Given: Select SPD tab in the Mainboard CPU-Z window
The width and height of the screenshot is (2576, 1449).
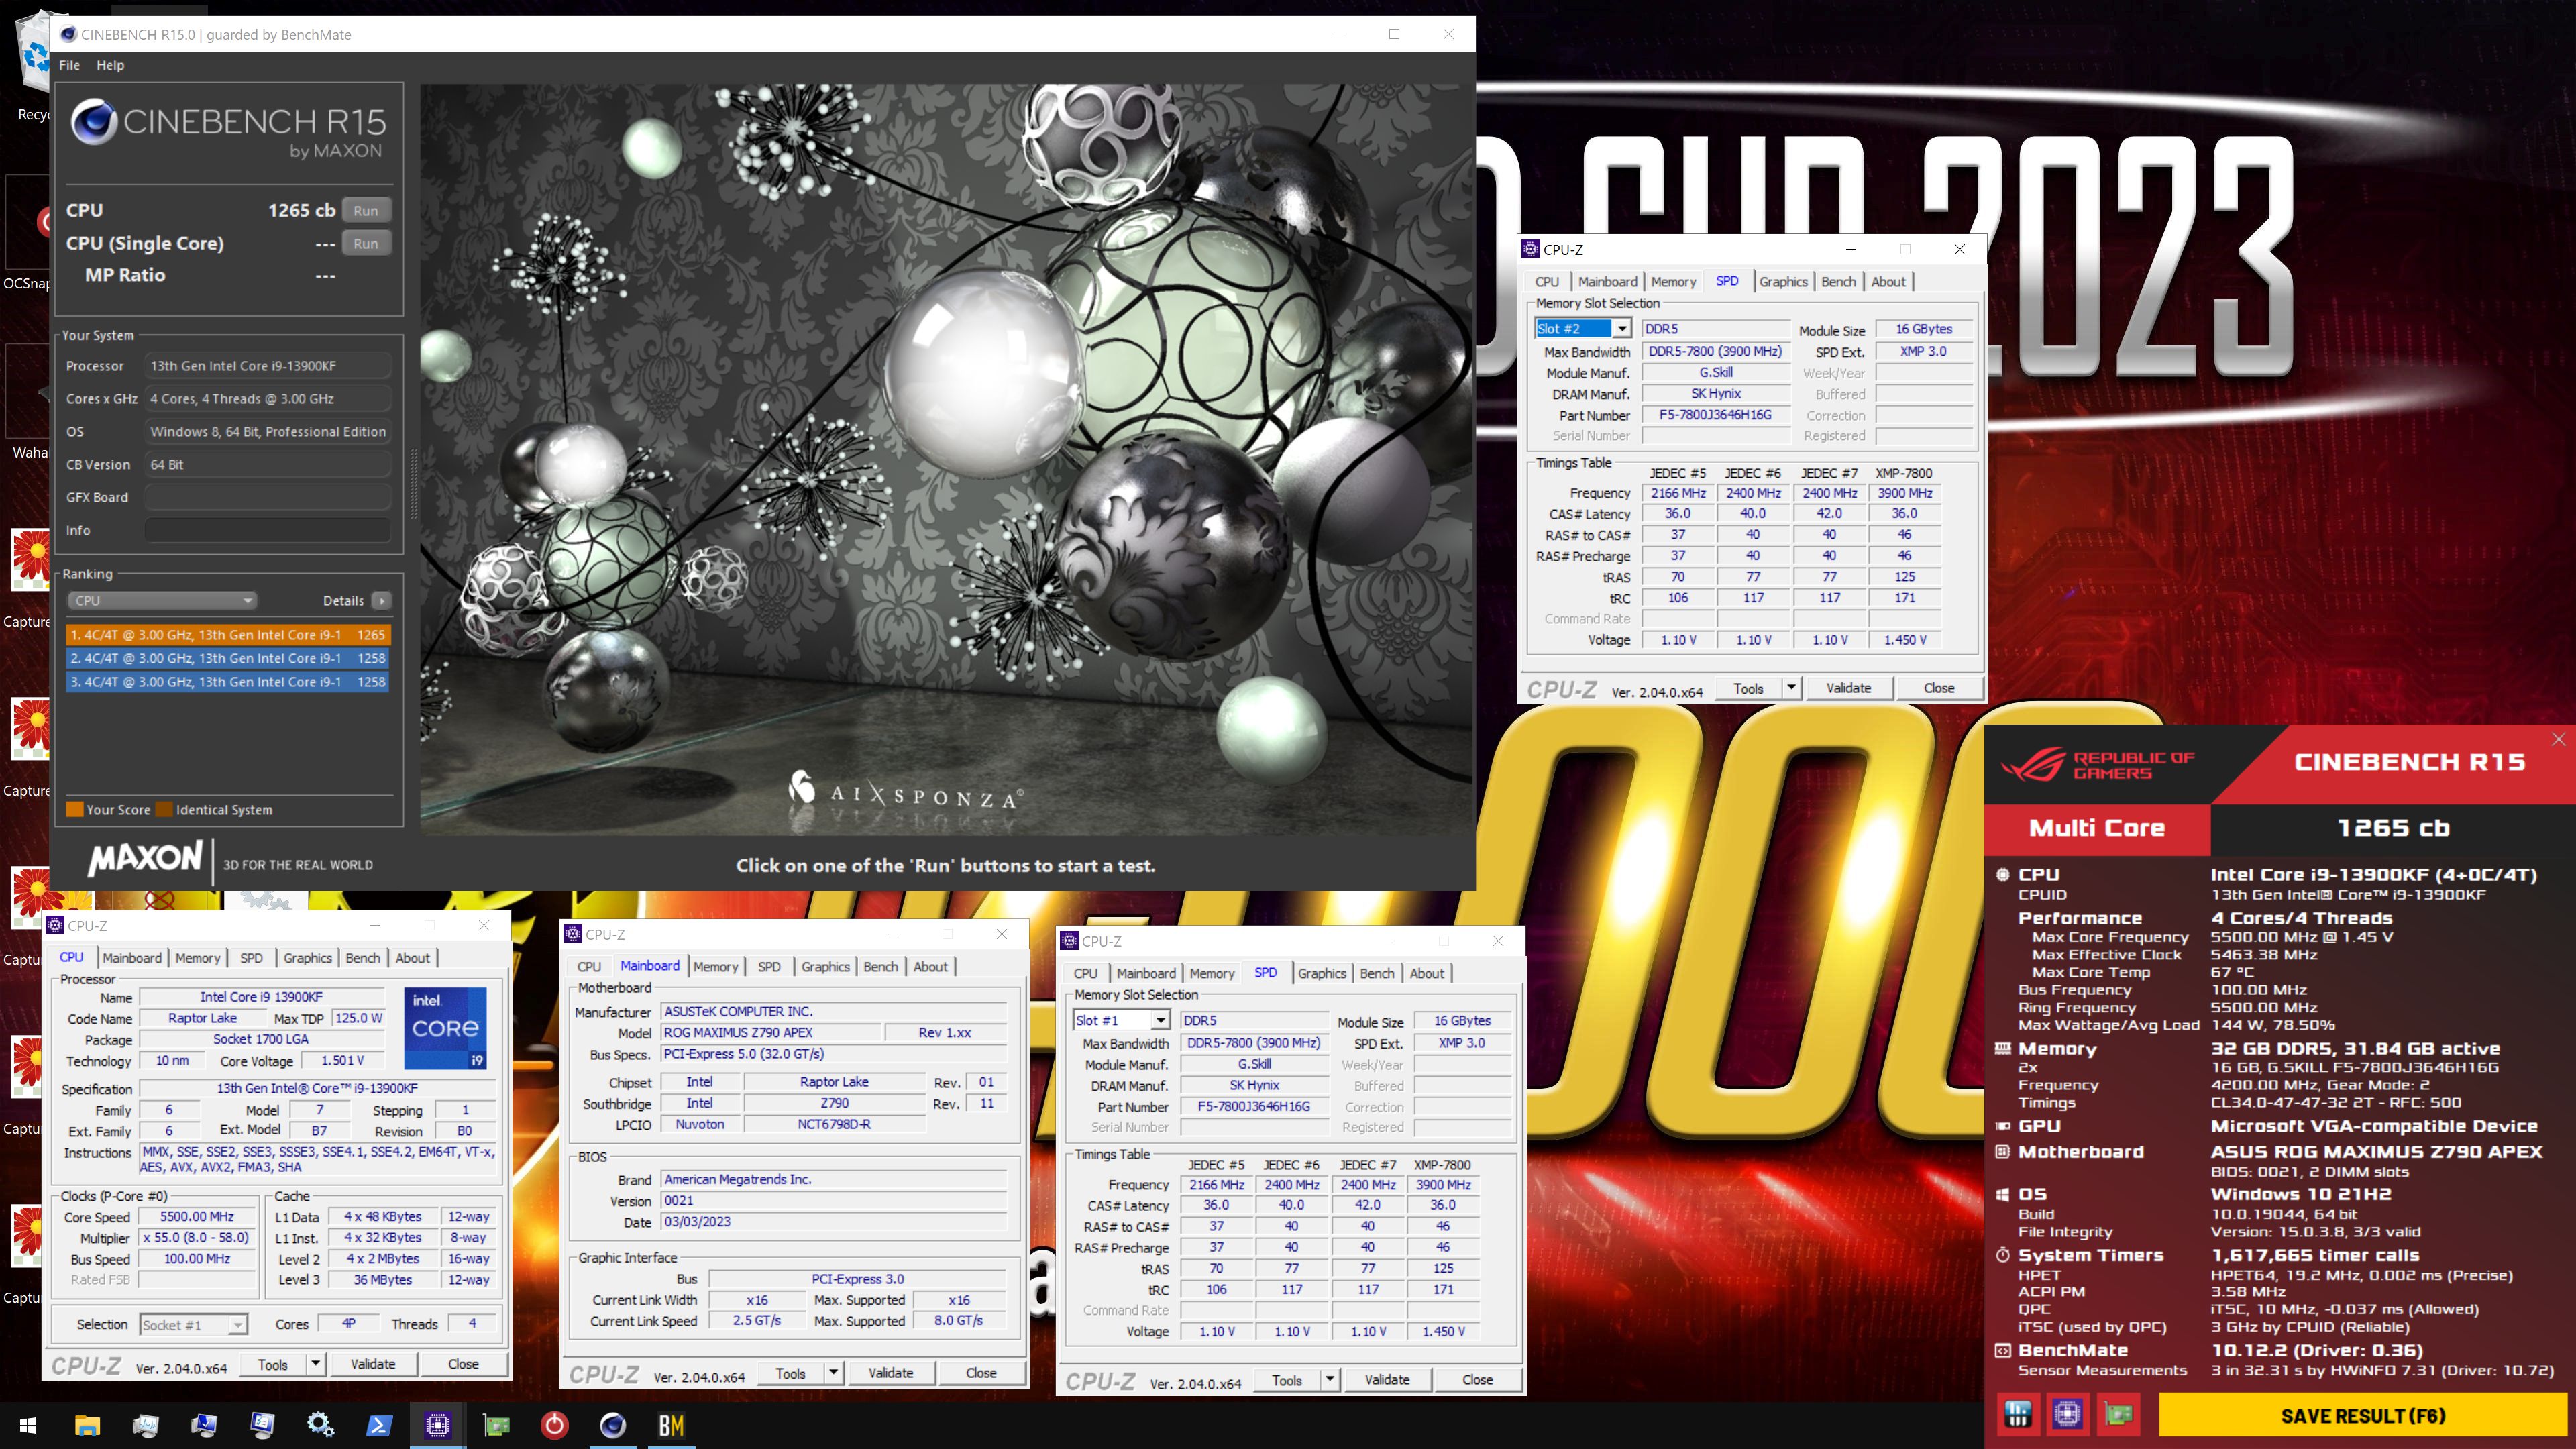Looking at the screenshot, I should tap(769, 967).
